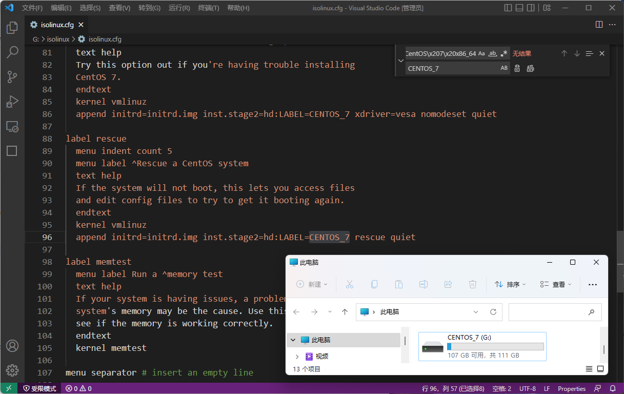624x394 pixels.
Task: Click the isolinux folder breadcrumb
Action: click(x=58, y=39)
